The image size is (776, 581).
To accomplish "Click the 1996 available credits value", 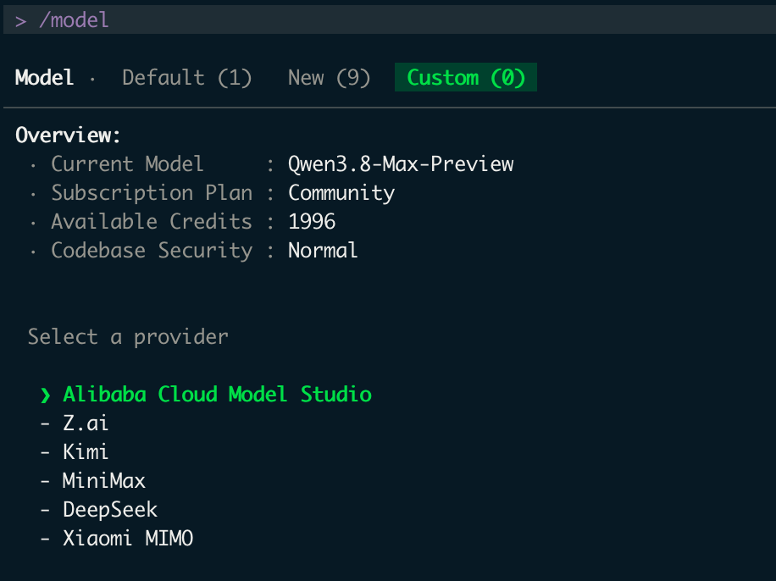I will (x=312, y=221).
